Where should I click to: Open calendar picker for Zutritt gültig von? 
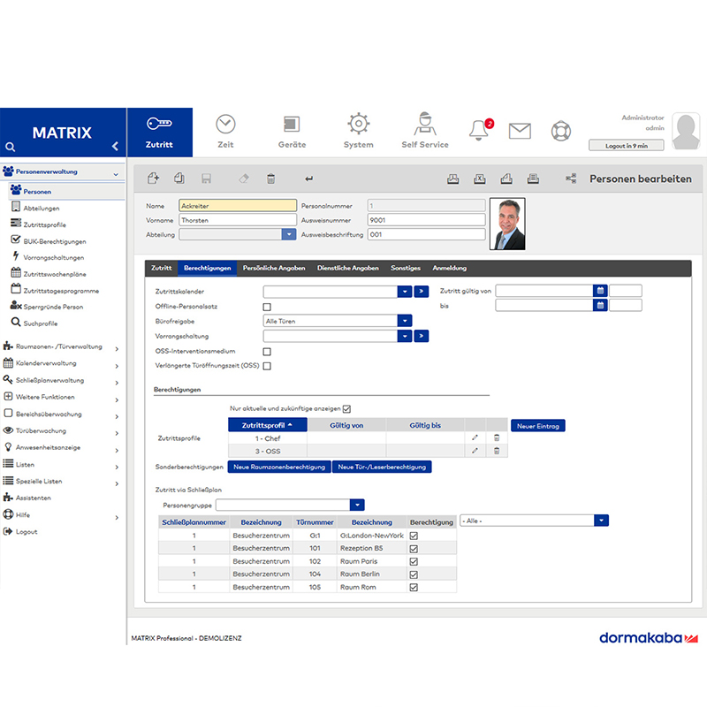click(600, 291)
